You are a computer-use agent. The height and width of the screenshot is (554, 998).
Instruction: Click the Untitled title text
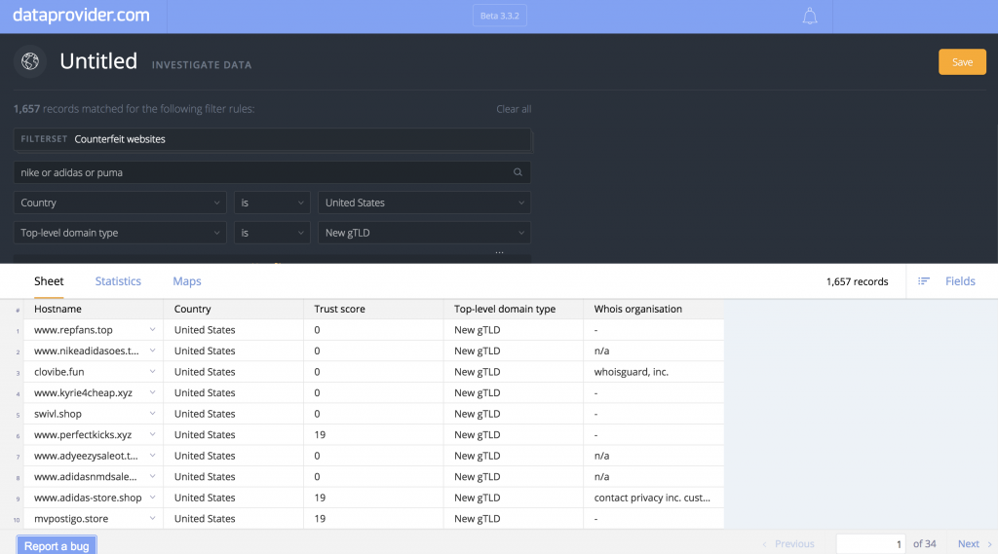click(98, 61)
